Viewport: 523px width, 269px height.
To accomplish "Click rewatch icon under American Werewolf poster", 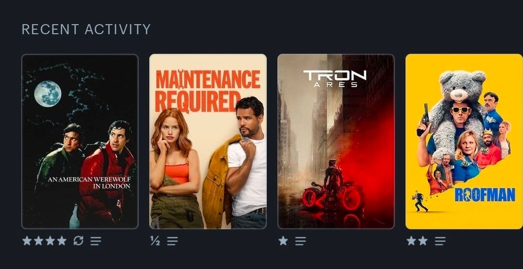I will (x=78, y=240).
